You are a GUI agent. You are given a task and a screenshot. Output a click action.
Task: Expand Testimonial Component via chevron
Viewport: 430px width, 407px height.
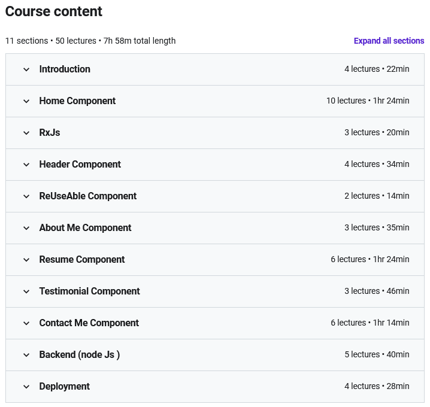pos(26,291)
